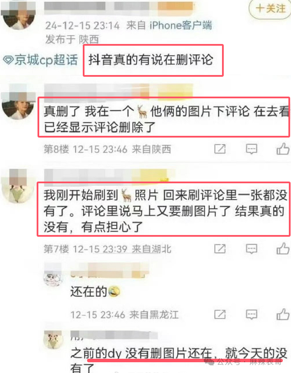Viewport: 291px width, 373px height.
Task: Reply to the 还在的 comment
Action: (x=251, y=314)
